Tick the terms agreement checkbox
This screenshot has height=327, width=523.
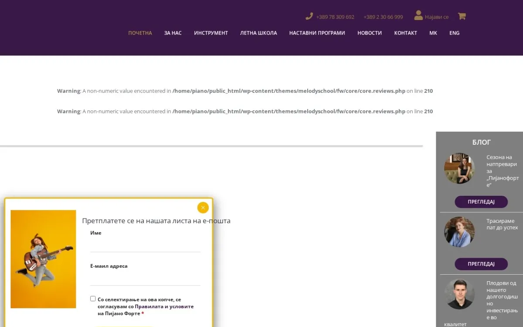coord(93,299)
